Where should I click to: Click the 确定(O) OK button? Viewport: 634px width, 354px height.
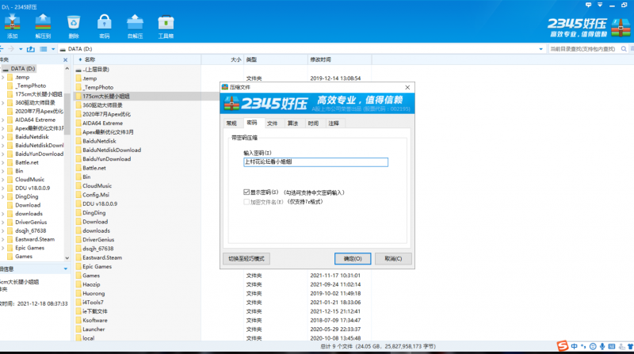[x=353, y=258]
